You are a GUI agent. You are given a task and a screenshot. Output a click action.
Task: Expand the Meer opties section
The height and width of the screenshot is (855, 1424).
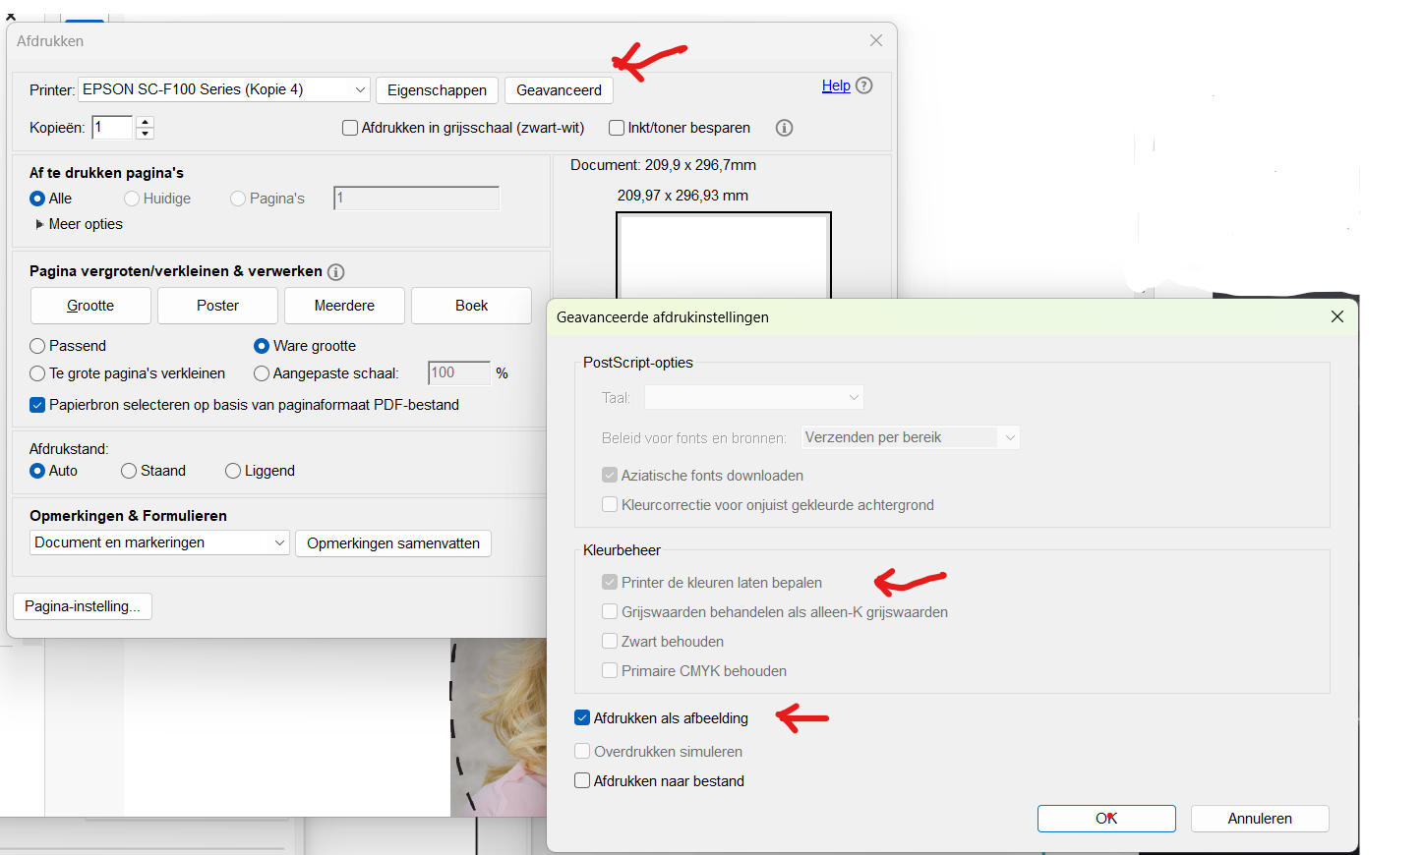click(40, 224)
